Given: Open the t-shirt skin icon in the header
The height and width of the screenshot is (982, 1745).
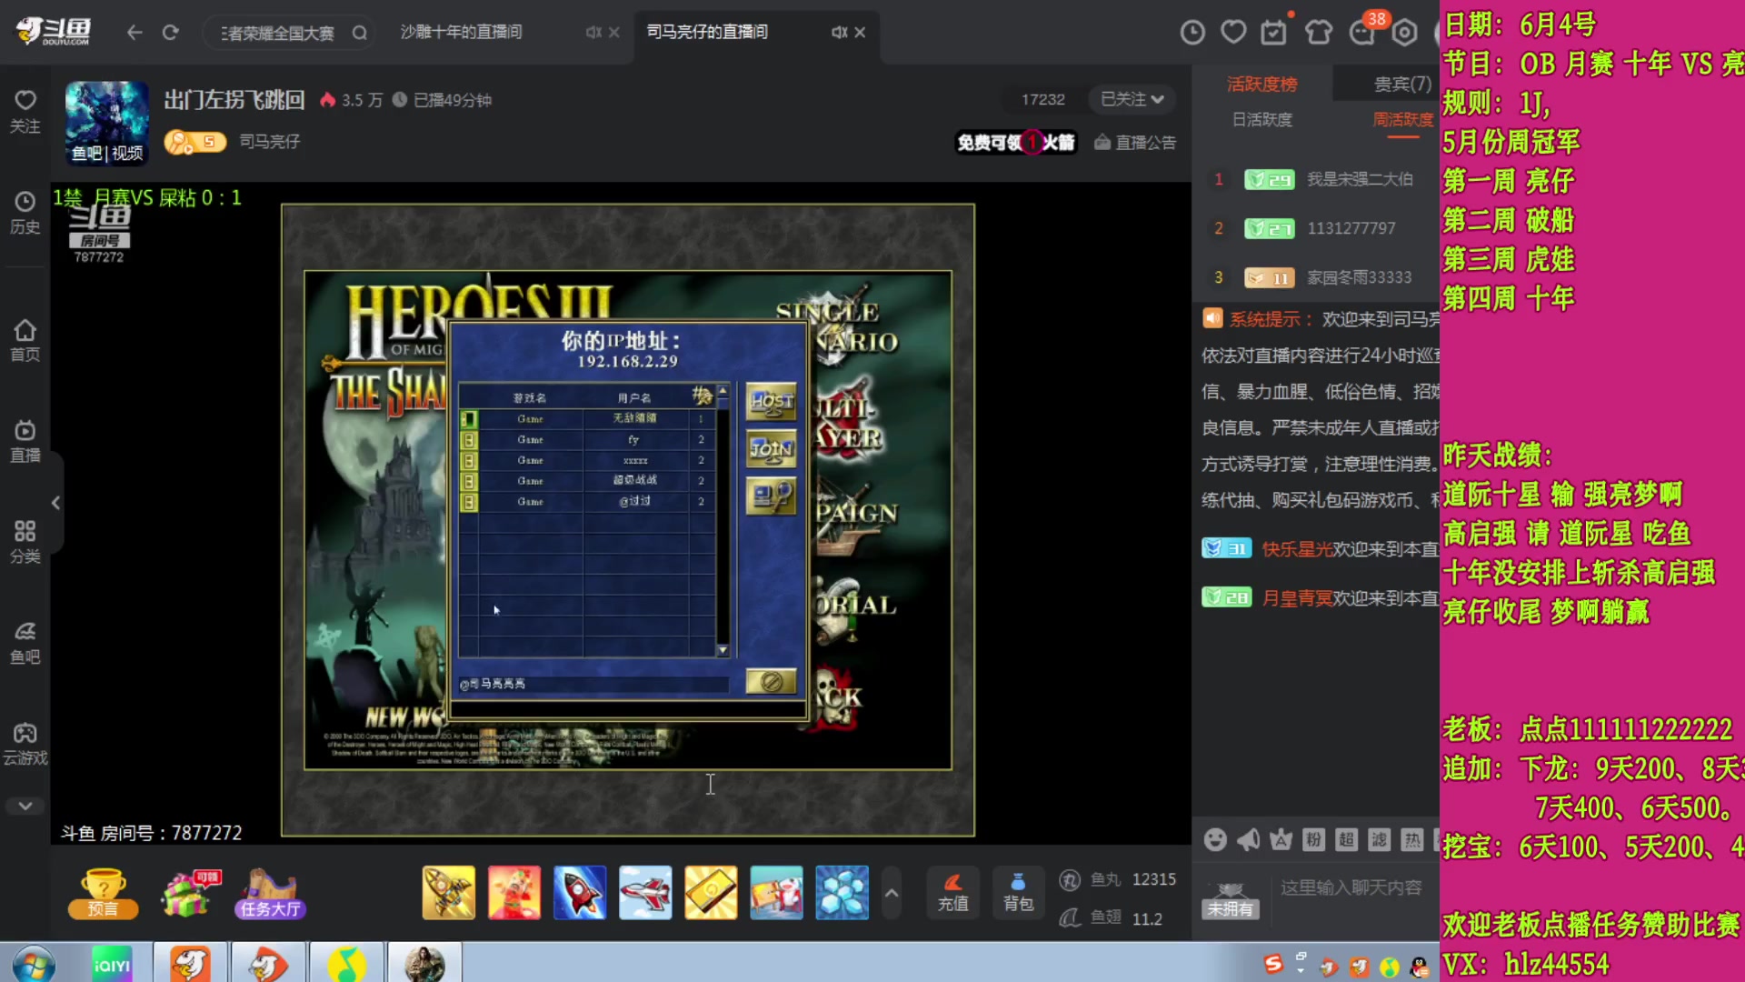Looking at the screenshot, I should click(x=1319, y=33).
